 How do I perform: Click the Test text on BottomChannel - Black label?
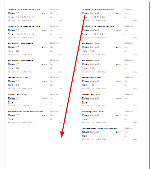(x=126, y=81)
